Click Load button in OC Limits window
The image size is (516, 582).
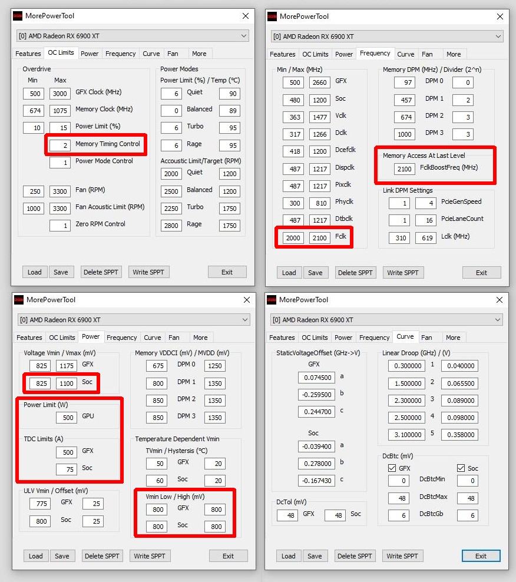pyautogui.click(x=35, y=272)
